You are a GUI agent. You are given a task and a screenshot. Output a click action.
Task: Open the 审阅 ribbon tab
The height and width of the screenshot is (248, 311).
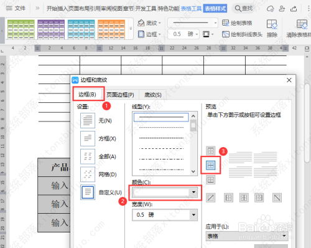106,9
